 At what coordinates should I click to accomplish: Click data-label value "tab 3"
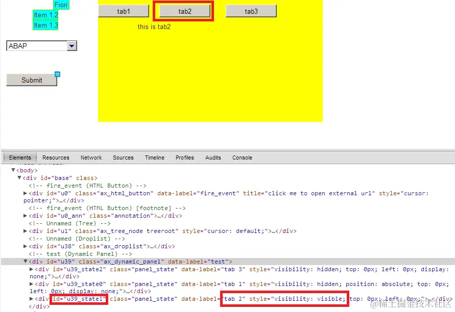pyautogui.click(x=233, y=269)
